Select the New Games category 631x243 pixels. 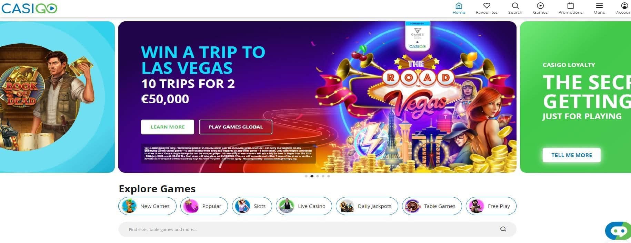[x=147, y=206]
